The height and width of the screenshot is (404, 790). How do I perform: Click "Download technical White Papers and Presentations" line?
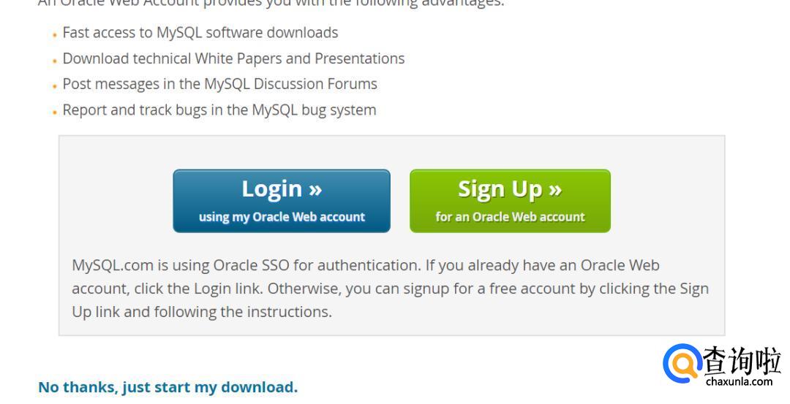coord(233,58)
